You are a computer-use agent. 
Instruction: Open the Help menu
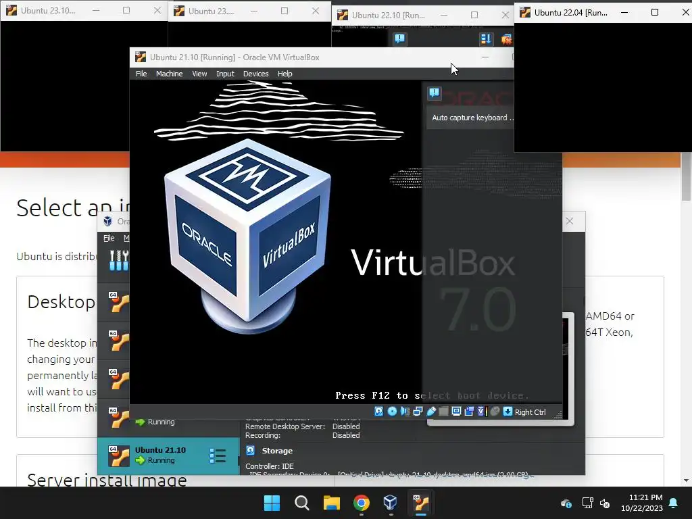coord(285,74)
